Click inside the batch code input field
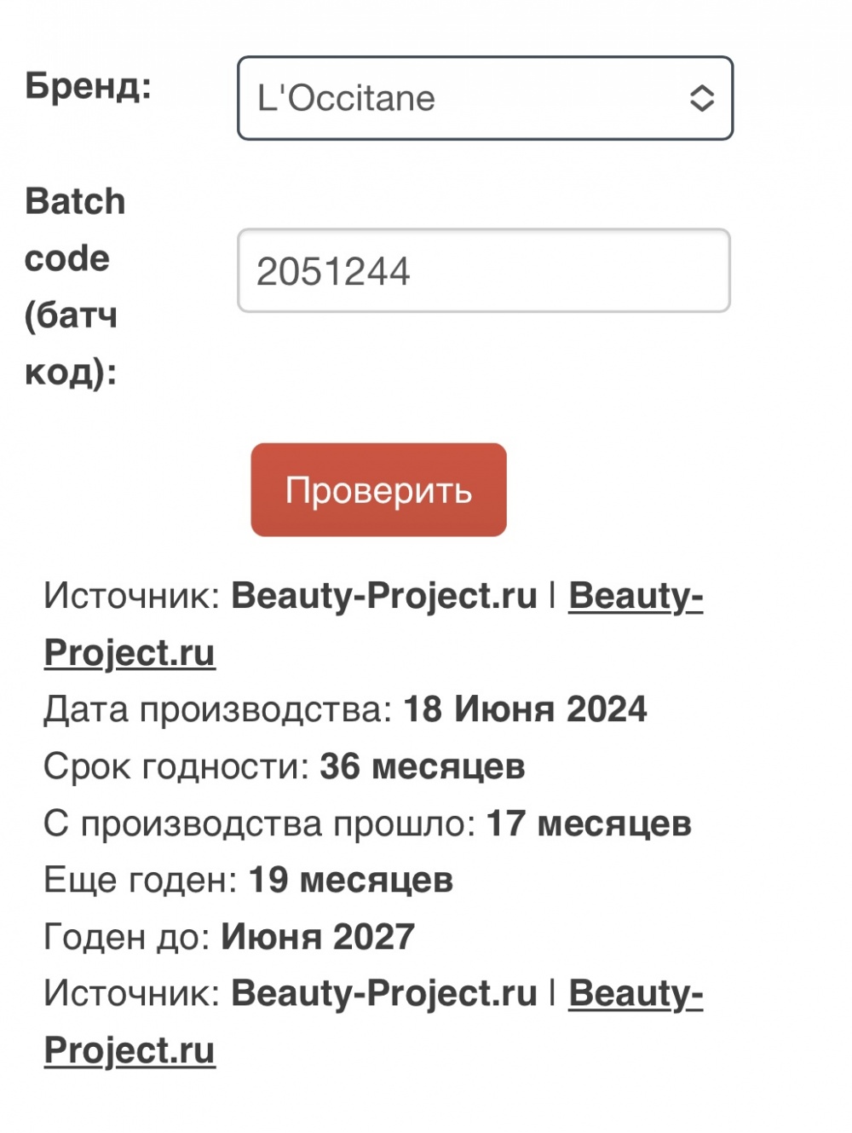This screenshot has height=1133, width=852. click(484, 271)
